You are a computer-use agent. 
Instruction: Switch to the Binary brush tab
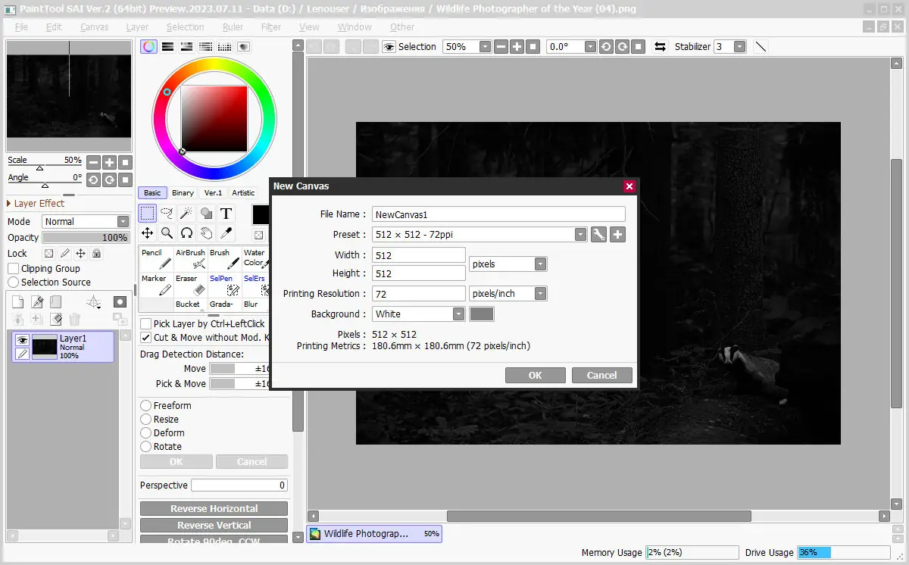point(183,192)
